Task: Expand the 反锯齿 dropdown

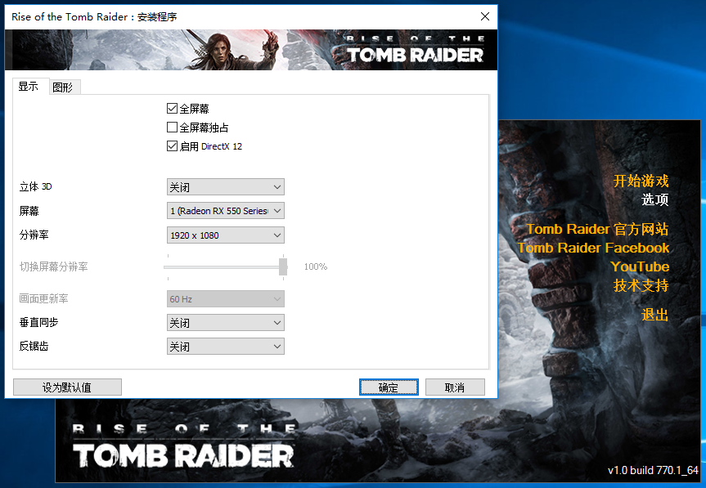Action: (x=226, y=347)
